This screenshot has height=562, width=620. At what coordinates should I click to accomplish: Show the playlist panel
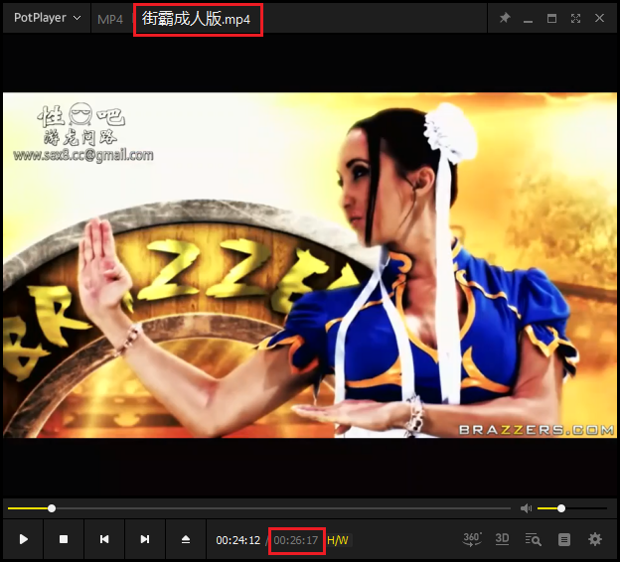click(x=564, y=539)
